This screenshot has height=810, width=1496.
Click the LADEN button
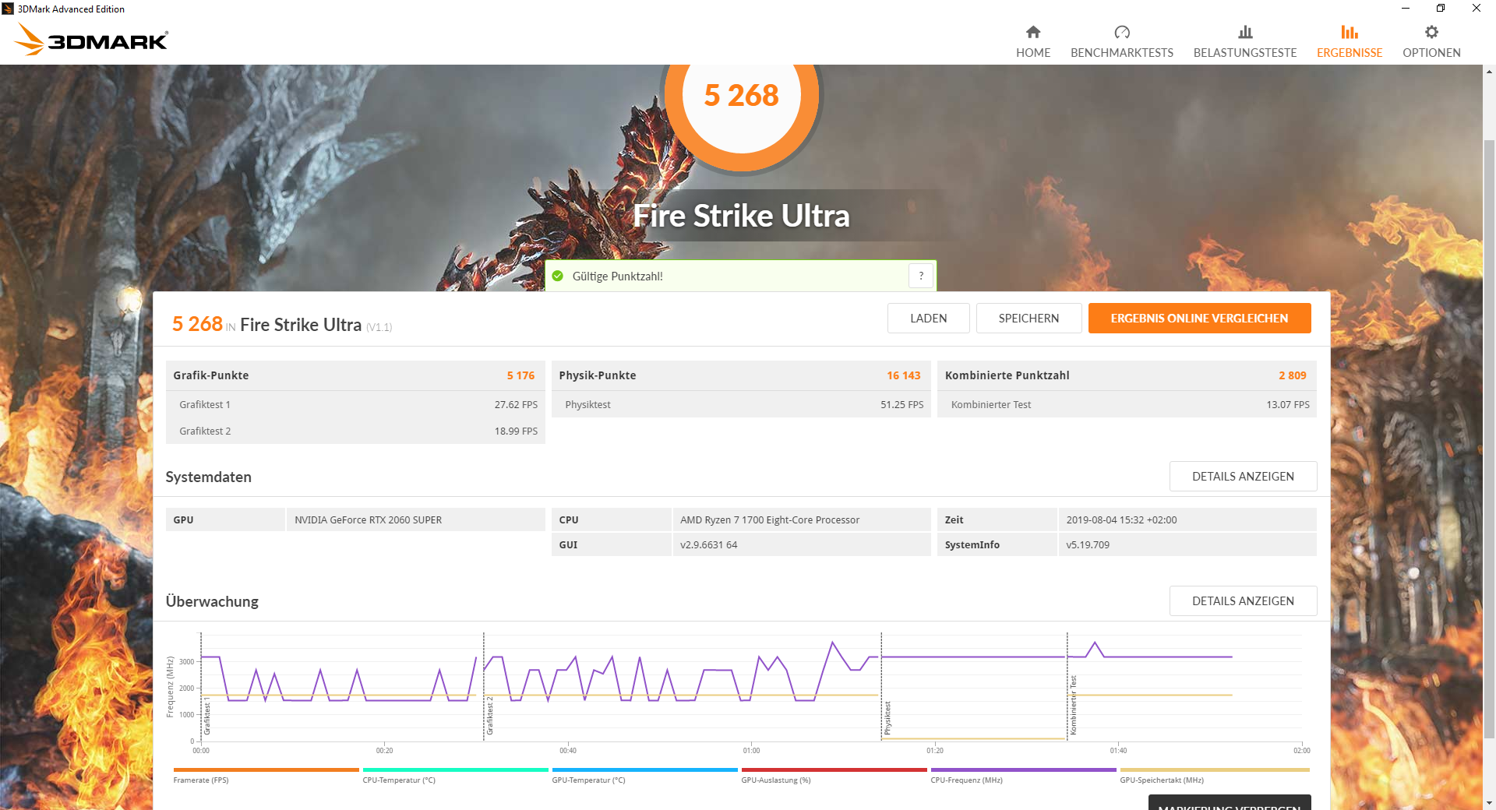929,318
